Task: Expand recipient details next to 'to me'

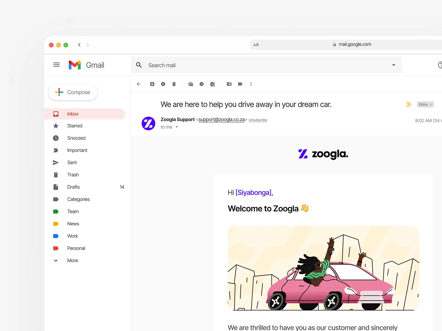Action: point(177,127)
